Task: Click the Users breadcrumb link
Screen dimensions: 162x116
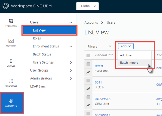Action: [111, 23]
